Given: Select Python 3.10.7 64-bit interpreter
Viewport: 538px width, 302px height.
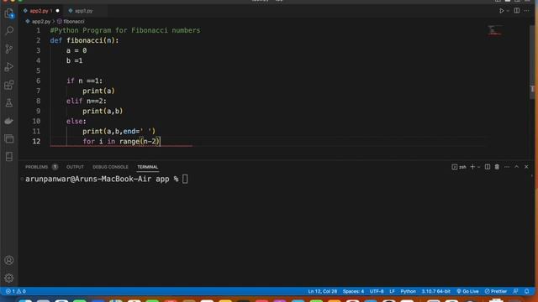Looking at the screenshot, I should click(x=435, y=291).
